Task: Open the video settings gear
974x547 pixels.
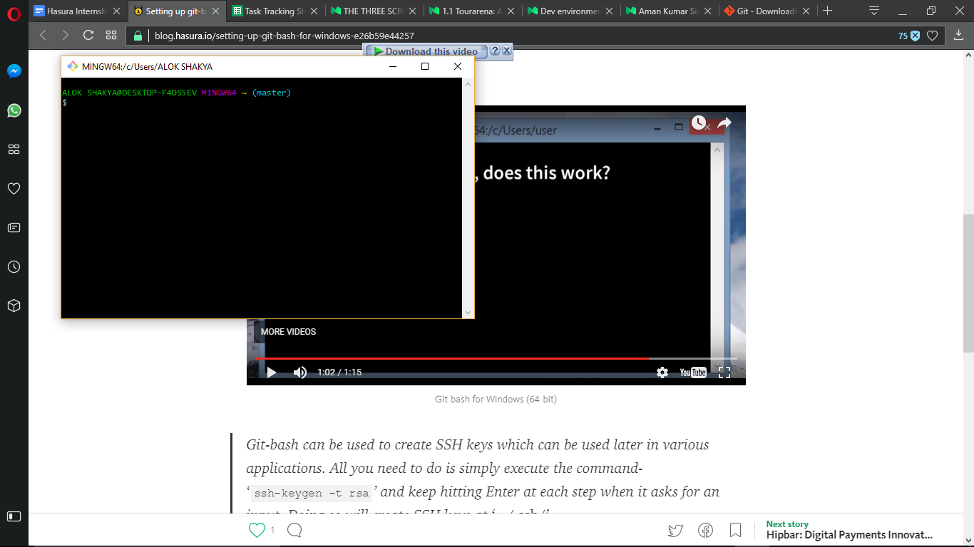Action: pos(662,373)
